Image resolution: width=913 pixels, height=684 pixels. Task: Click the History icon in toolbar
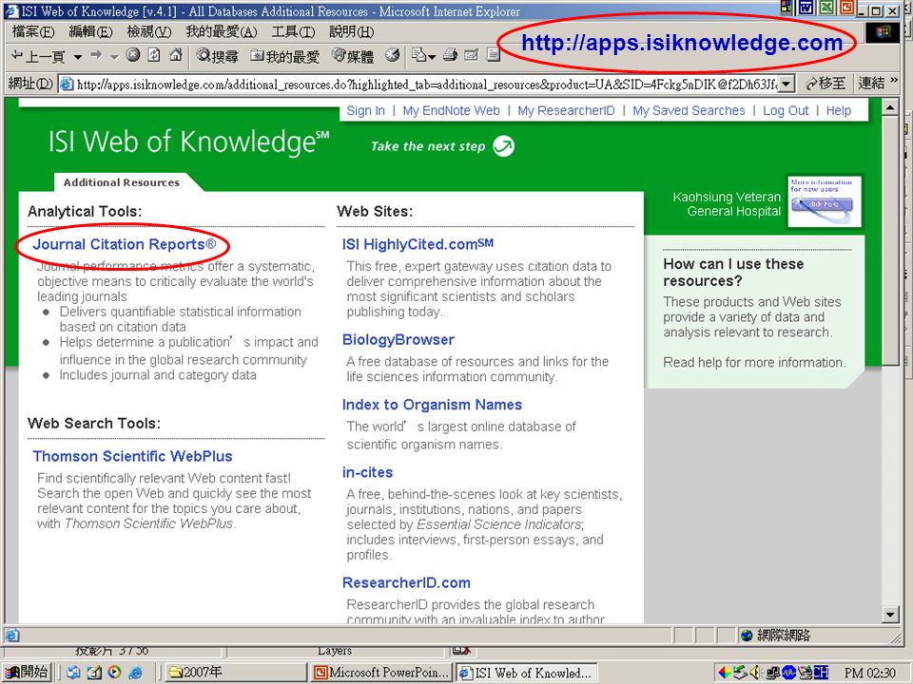[x=393, y=55]
